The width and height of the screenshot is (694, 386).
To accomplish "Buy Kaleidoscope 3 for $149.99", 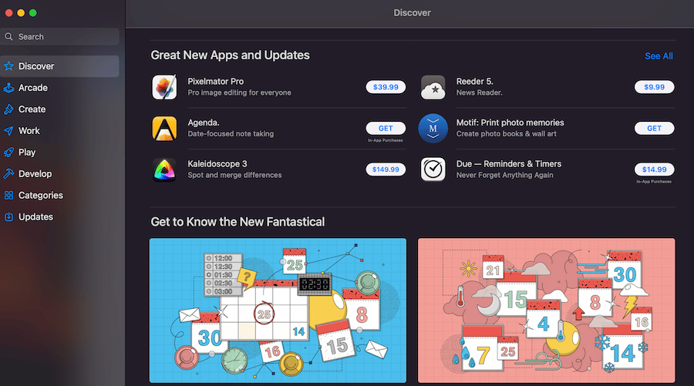I will 386,170.
